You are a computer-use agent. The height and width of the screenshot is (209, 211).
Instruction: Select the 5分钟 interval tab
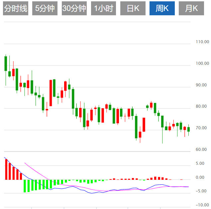click(45, 8)
